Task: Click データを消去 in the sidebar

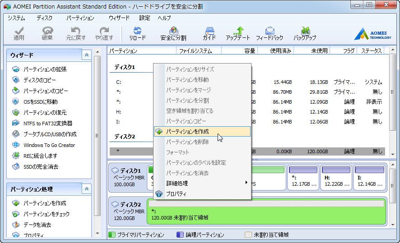Action: (32, 225)
